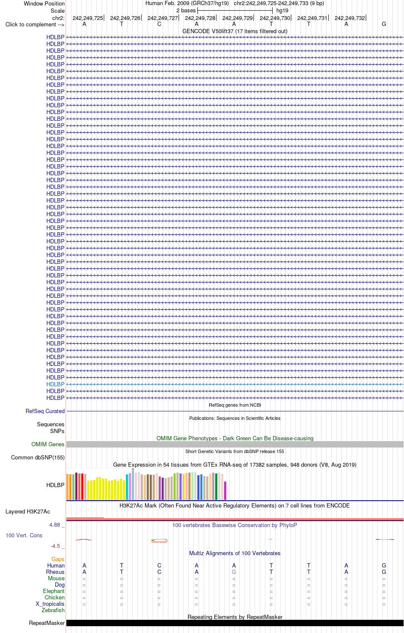404x633 pixels.
Task: Click the HDLBP label beside the GTEx chart
Action: click(x=55, y=485)
